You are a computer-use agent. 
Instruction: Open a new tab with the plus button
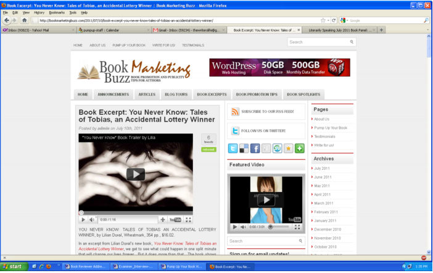(381, 30)
